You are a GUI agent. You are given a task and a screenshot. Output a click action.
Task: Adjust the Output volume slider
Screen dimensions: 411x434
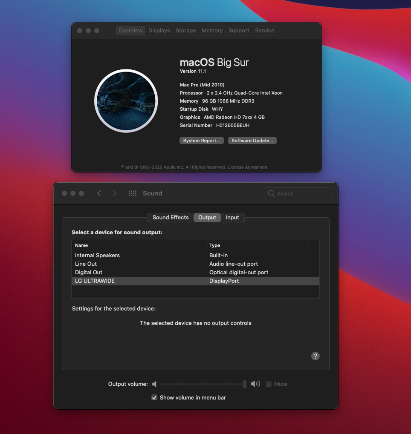point(204,384)
